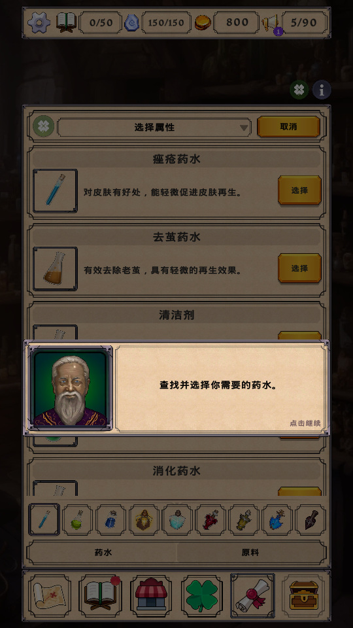Open the settings gear icon
353x628 pixels.
(x=39, y=23)
